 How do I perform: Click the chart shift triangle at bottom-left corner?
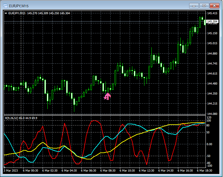click(5, 167)
